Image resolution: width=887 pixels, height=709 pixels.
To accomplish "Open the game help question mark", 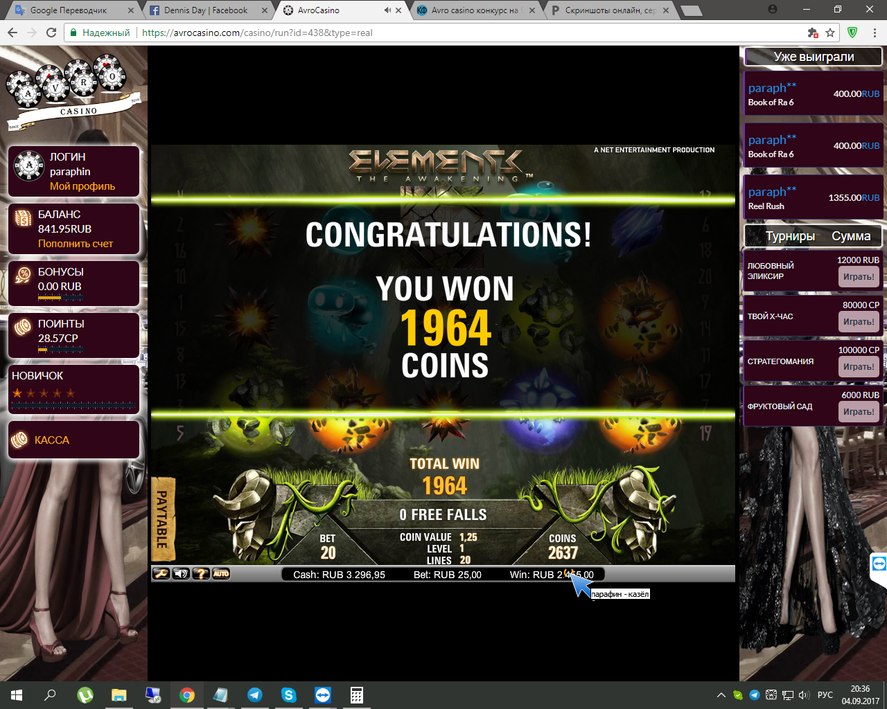I will click(x=201, y=573).
